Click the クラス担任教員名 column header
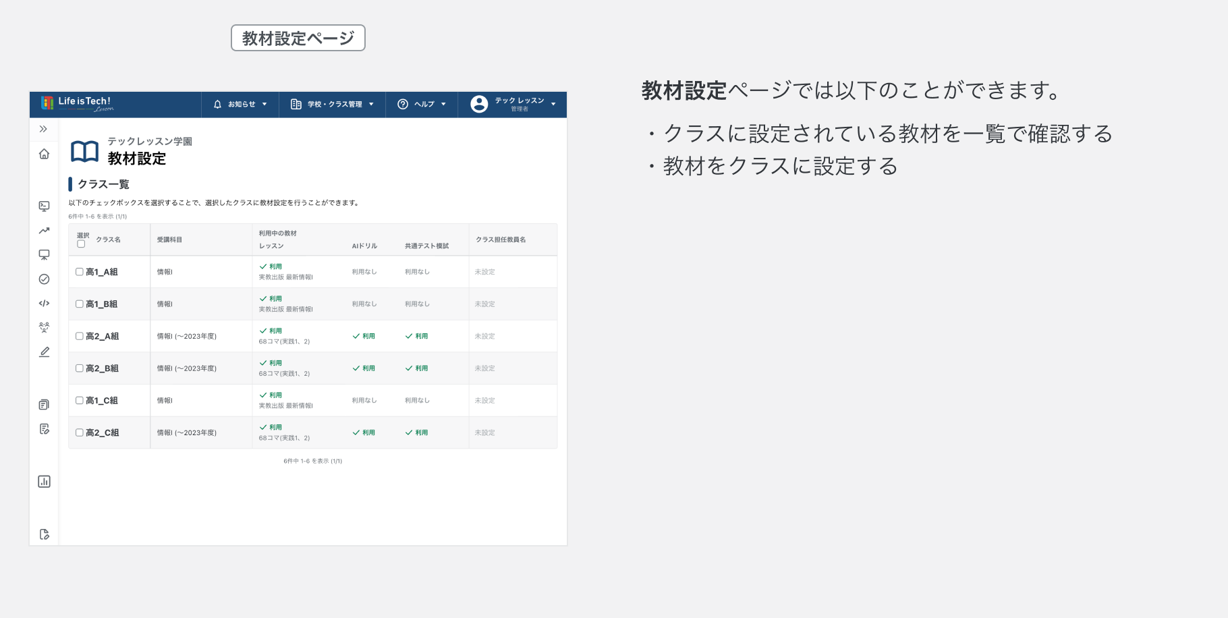1228x618 pixels. click(501, 240)
